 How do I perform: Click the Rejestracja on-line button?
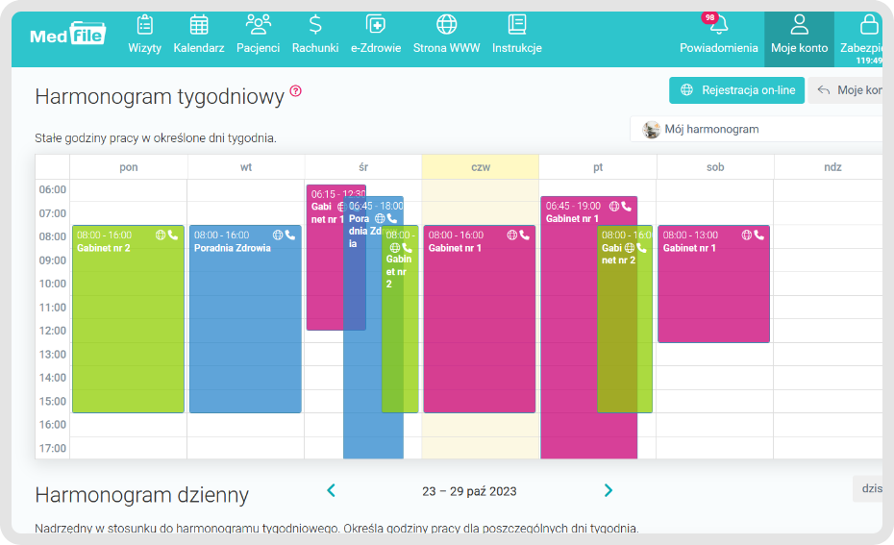click(736, 90)
